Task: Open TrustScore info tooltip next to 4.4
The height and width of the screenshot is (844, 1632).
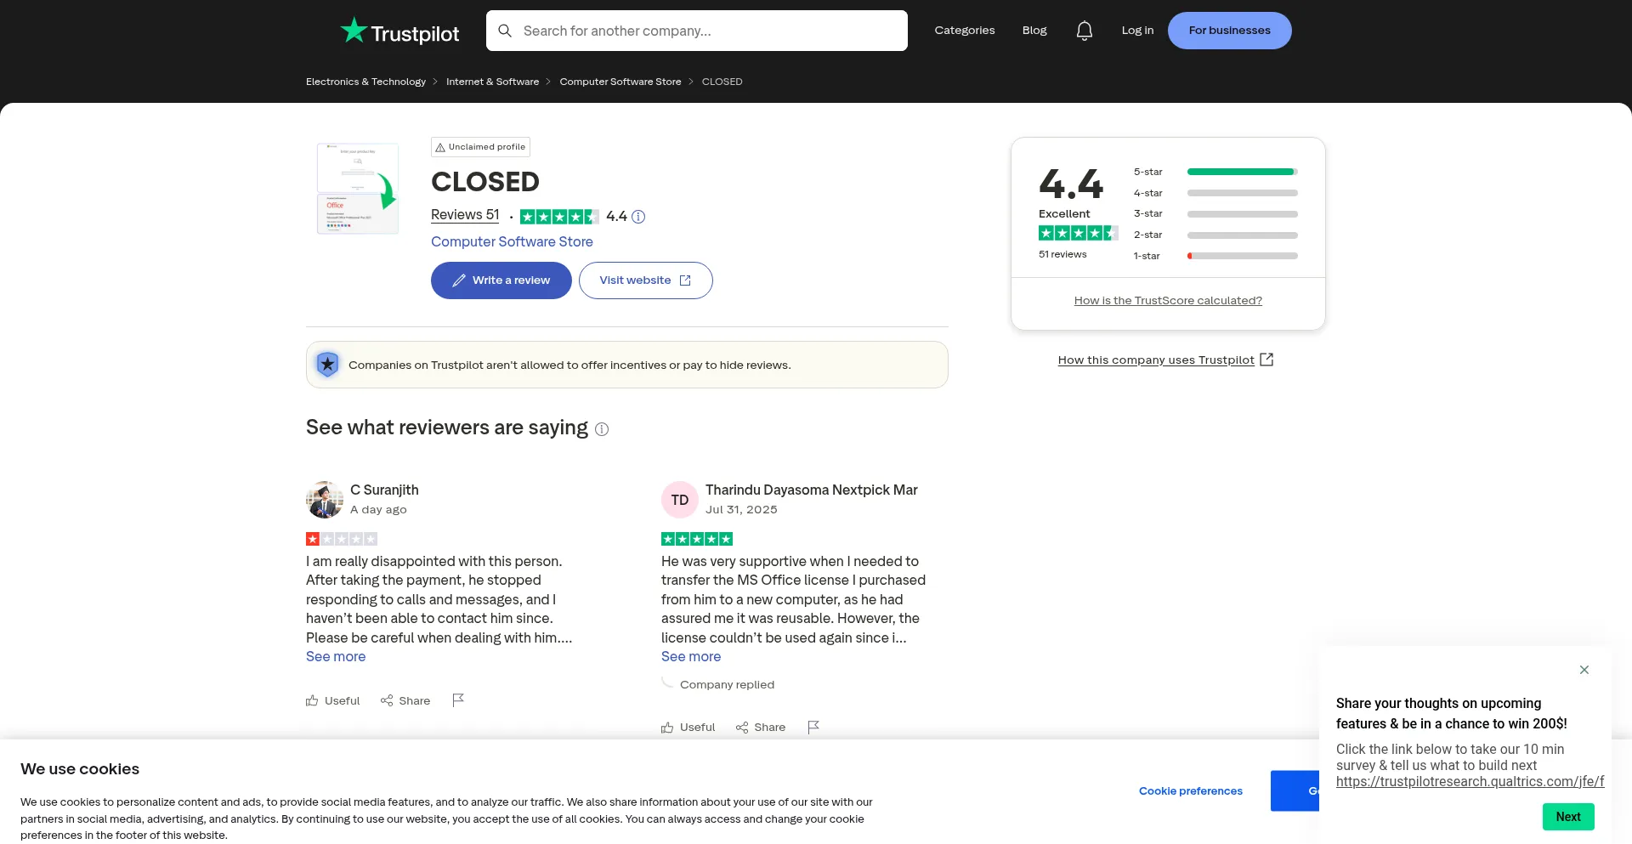Action: tap(638, 216)
